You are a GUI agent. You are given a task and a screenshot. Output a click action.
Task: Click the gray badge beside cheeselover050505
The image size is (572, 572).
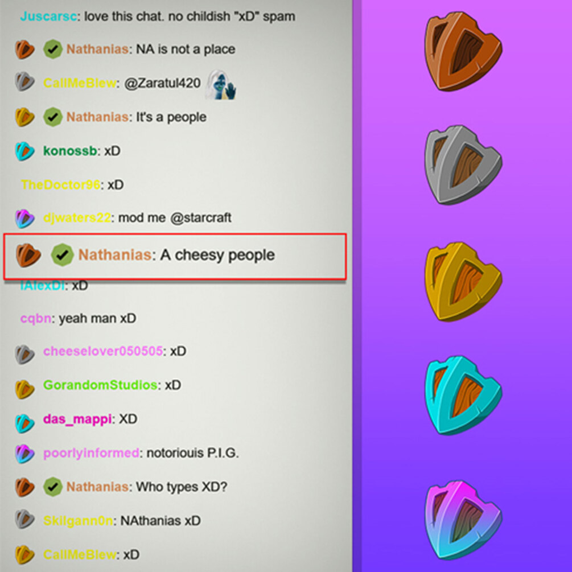24,354
